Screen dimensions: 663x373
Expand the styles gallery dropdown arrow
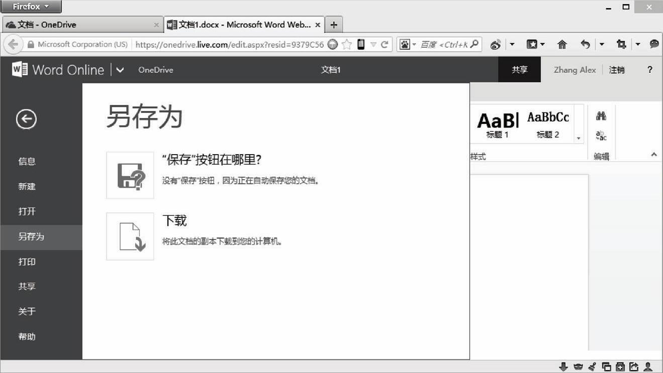point(578,138)
